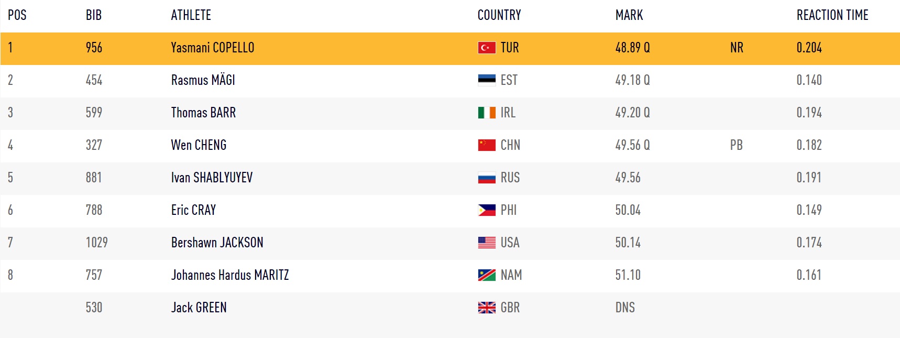Click the Great Britain flag icon
900x338 pixels.
point(487,308)
